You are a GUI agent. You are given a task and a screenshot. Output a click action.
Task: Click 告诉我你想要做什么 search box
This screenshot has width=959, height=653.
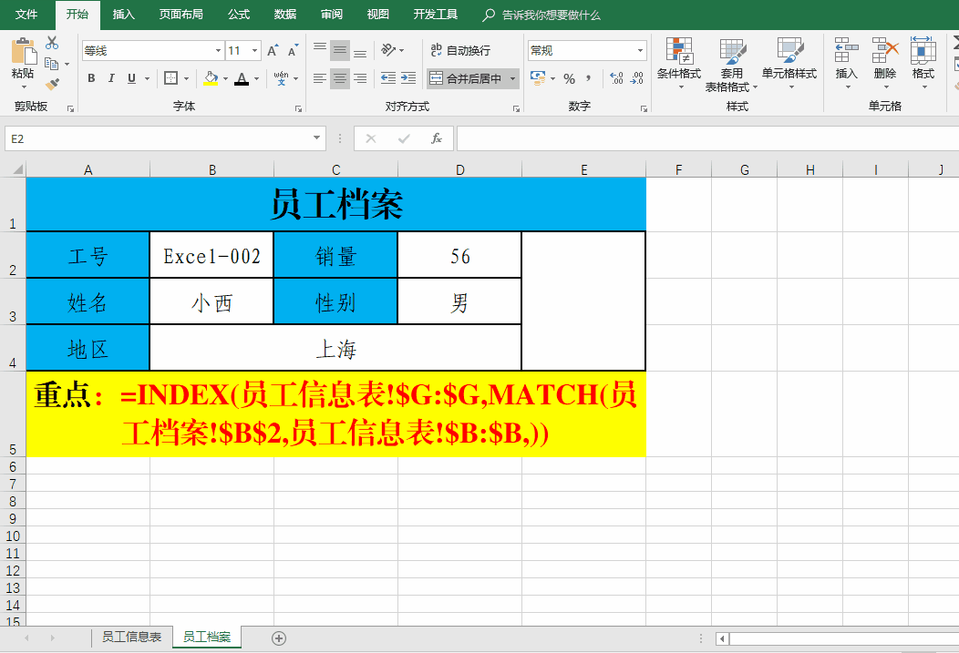pos(541,15)
